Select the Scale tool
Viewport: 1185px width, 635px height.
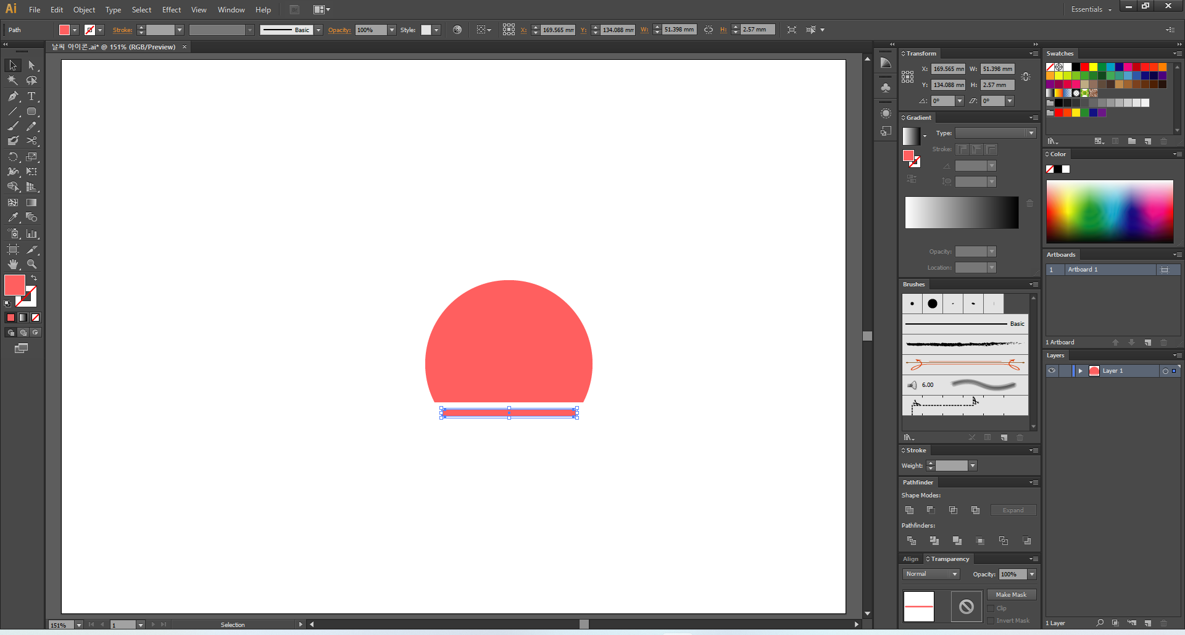31,157
